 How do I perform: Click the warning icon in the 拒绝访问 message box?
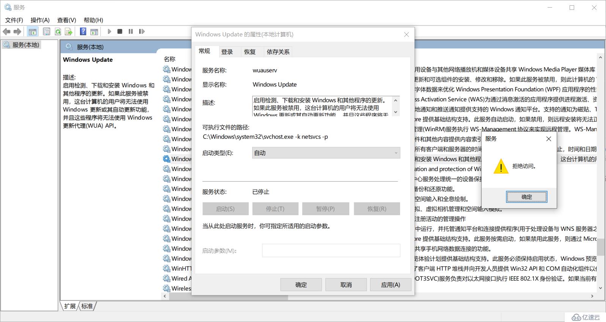click(x=501, y=166)
